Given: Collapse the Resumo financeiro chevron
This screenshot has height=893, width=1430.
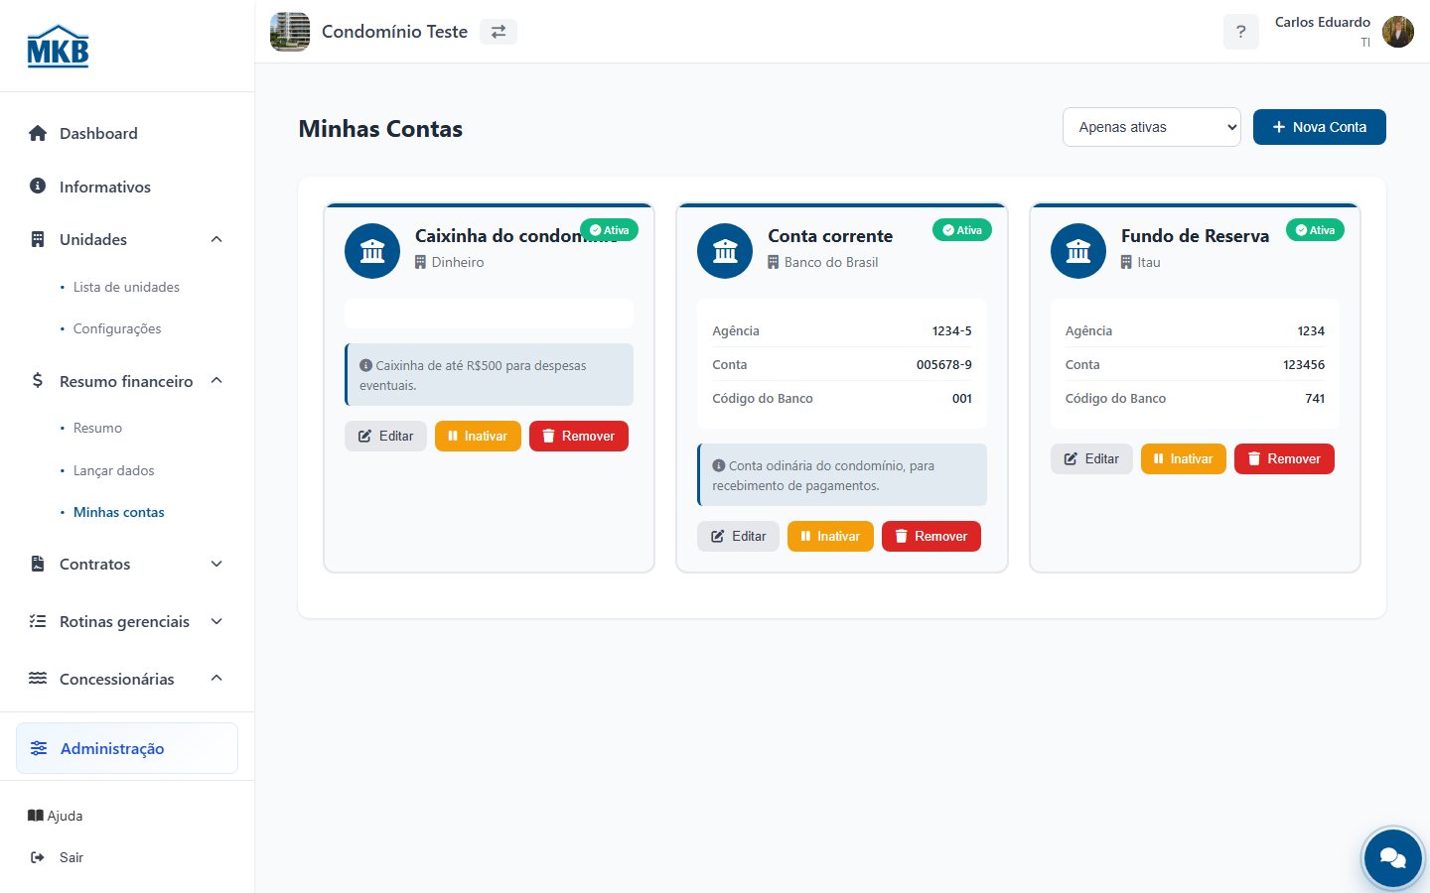Looking at the screenshot, I should (216, 381).
